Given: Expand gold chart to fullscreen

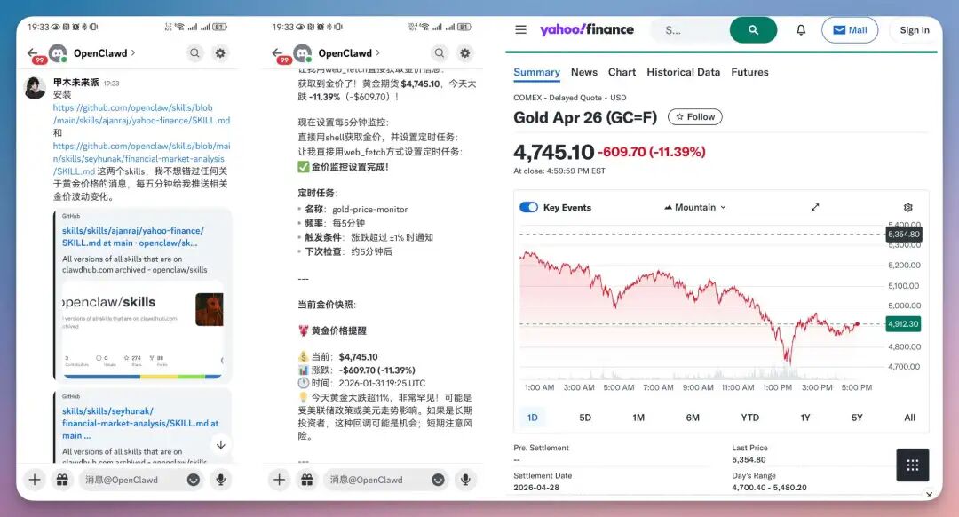Looking at the screenshot, I should coord(815,207).
